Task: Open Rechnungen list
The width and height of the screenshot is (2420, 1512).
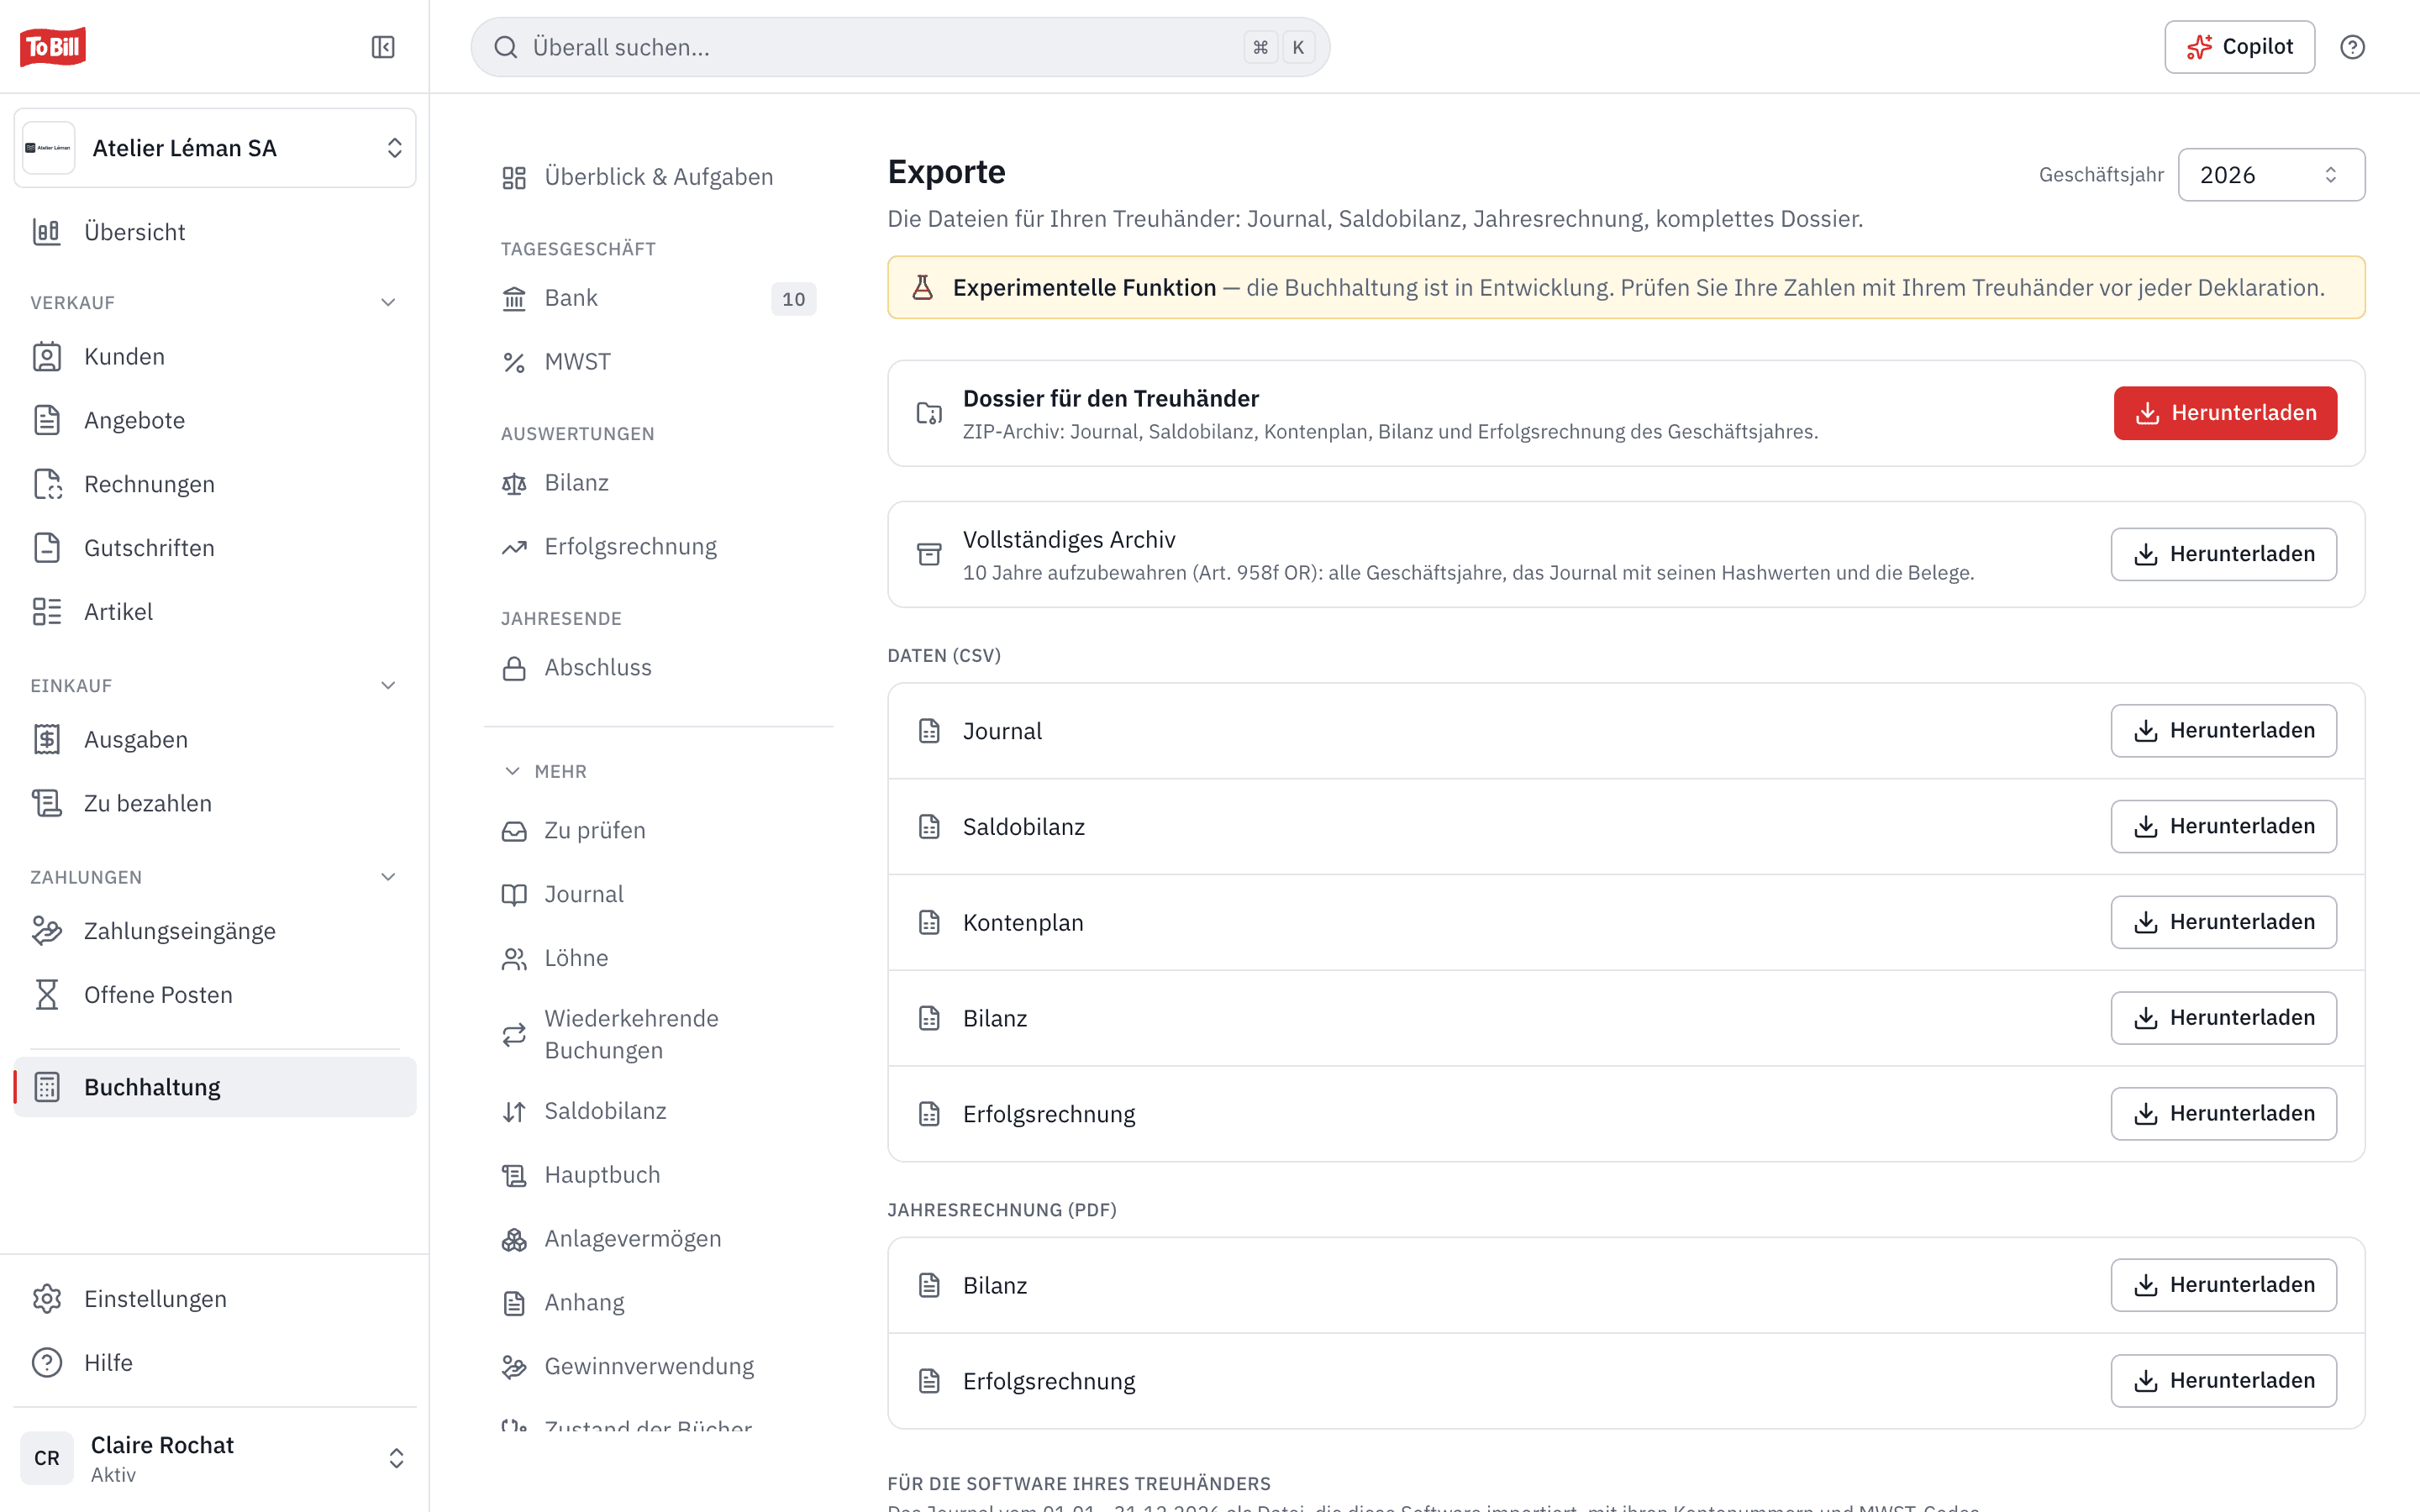Action: click(215, 484)
